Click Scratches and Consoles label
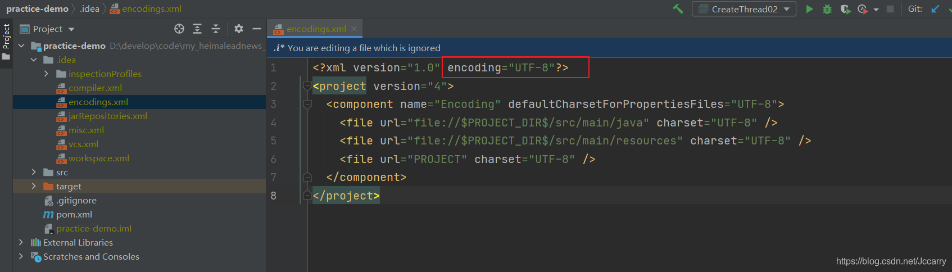The height and width of the screenshot is (272, 952). 91,256
